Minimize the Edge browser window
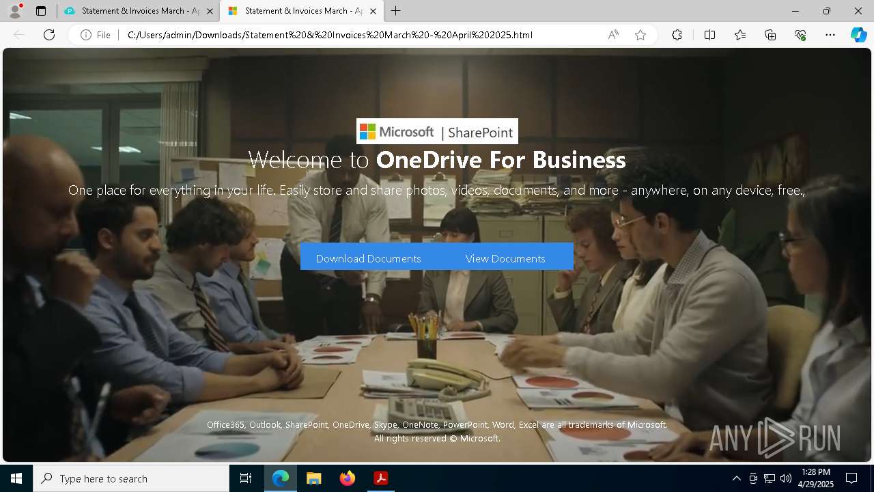 [x=795, y=11]
